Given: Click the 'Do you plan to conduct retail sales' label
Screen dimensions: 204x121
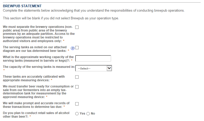Looking at the screenshot, I should pos(36,115).
